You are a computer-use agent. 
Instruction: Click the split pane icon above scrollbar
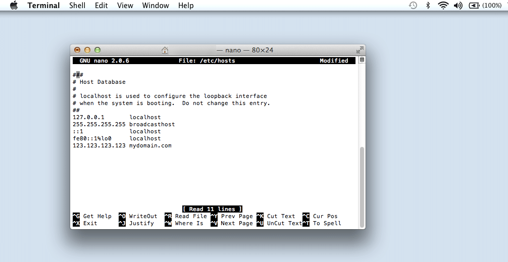(x=362, y=60)
